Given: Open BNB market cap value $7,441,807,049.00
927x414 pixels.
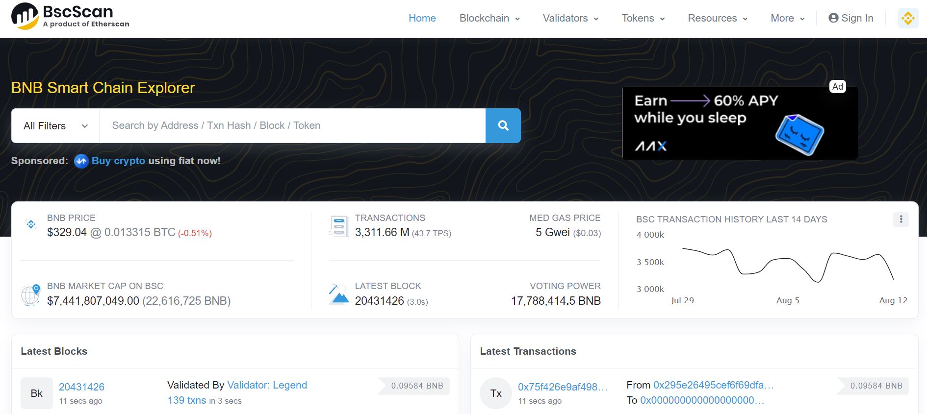Looking at the screenshot, I should 93,301.
